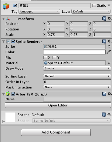Viewport: 112px width, 142px height.
Task: Click the Rotation Z field
Action: [x=102, y=29]
